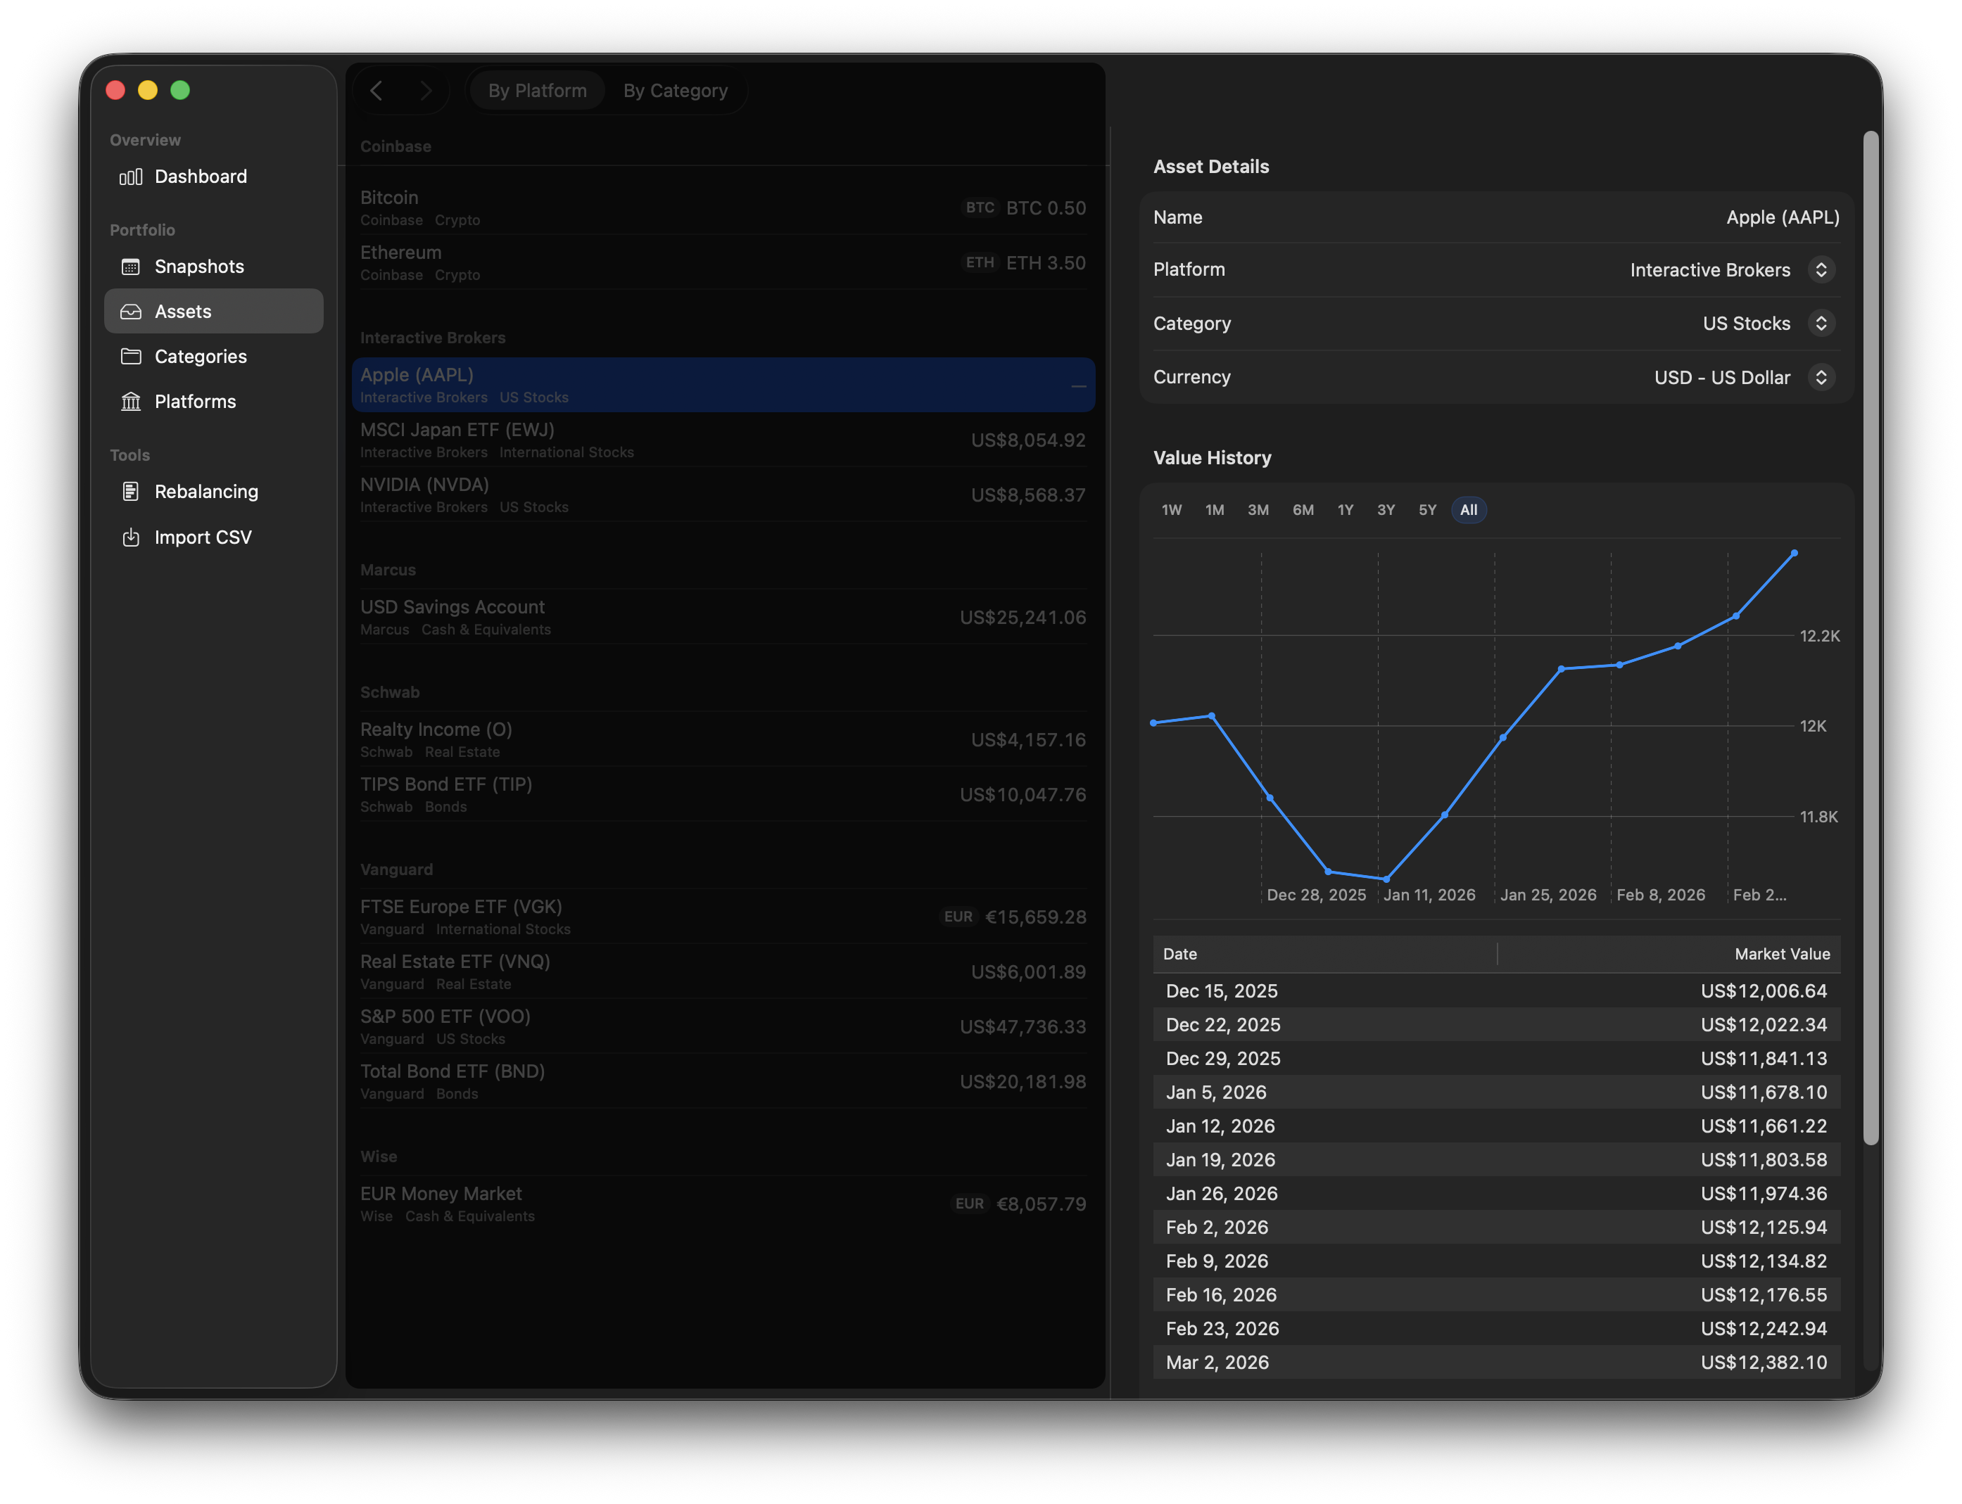Open Categories via folder icon

click(x=131, y=357)
